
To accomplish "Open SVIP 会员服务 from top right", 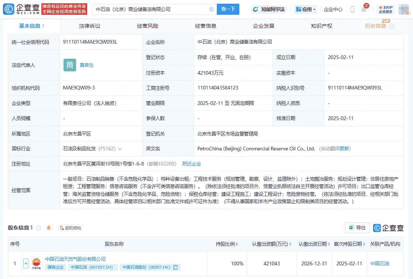I will (x=386, y=8).
